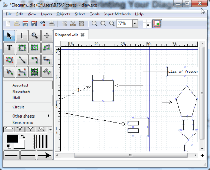The image size is (210, 170).
Task: Click the Zoom in toolbar icon
Action: pos(94,23)
